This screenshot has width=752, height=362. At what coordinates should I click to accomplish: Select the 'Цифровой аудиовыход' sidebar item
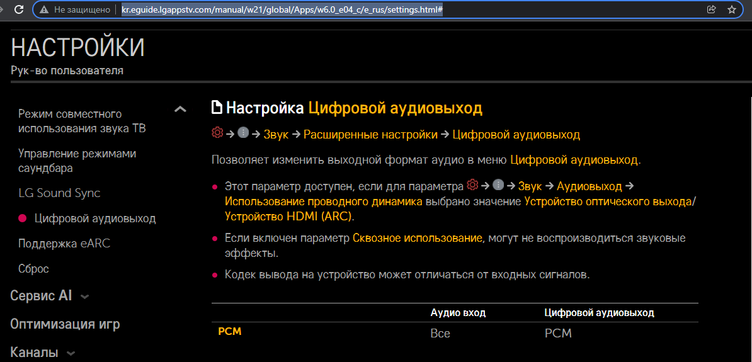coord(94,218)
